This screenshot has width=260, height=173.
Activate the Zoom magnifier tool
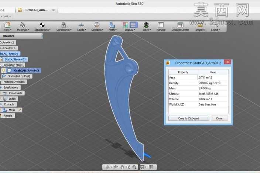(129, 167)
